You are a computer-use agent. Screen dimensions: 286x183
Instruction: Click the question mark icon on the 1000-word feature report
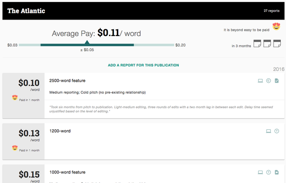tap(268, 172)
